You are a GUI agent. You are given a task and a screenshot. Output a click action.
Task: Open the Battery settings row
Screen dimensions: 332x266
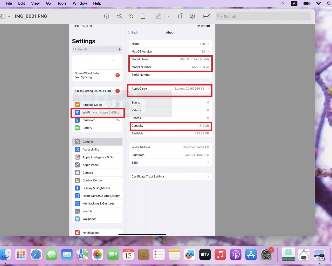coord(97,128)
